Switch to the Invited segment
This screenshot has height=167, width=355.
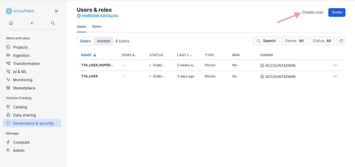pos(103,41)
